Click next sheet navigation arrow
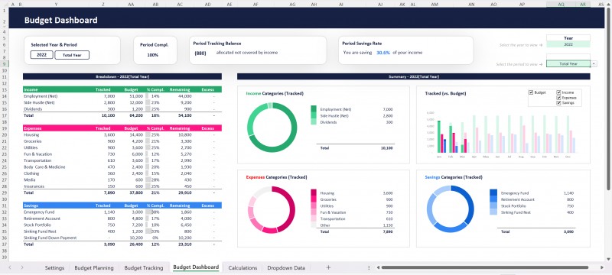 click(x=22, y=267)
